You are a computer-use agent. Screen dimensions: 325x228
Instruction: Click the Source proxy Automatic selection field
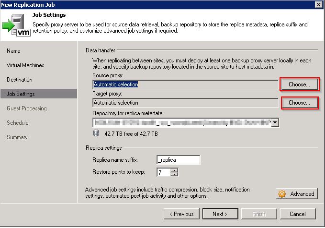click(x=185, y=84)
